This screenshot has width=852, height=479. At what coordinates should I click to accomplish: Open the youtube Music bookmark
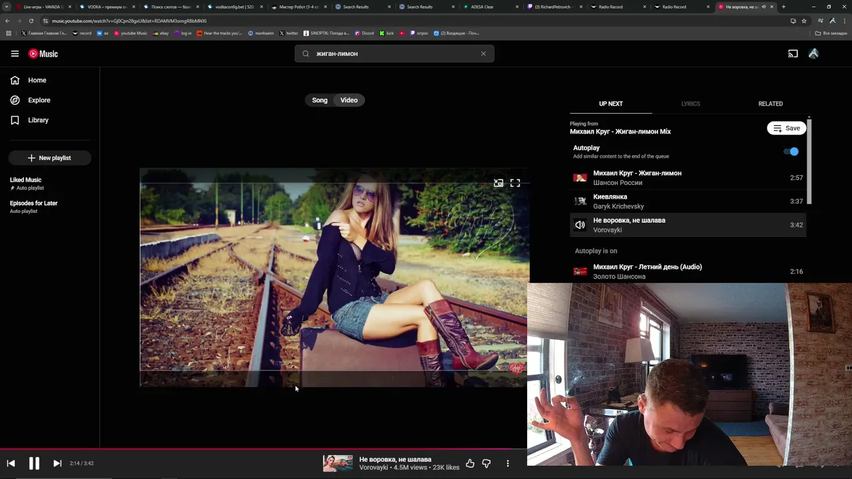[130, 33]
